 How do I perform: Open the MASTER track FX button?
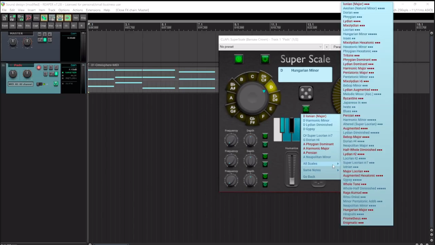pos(40,40)
